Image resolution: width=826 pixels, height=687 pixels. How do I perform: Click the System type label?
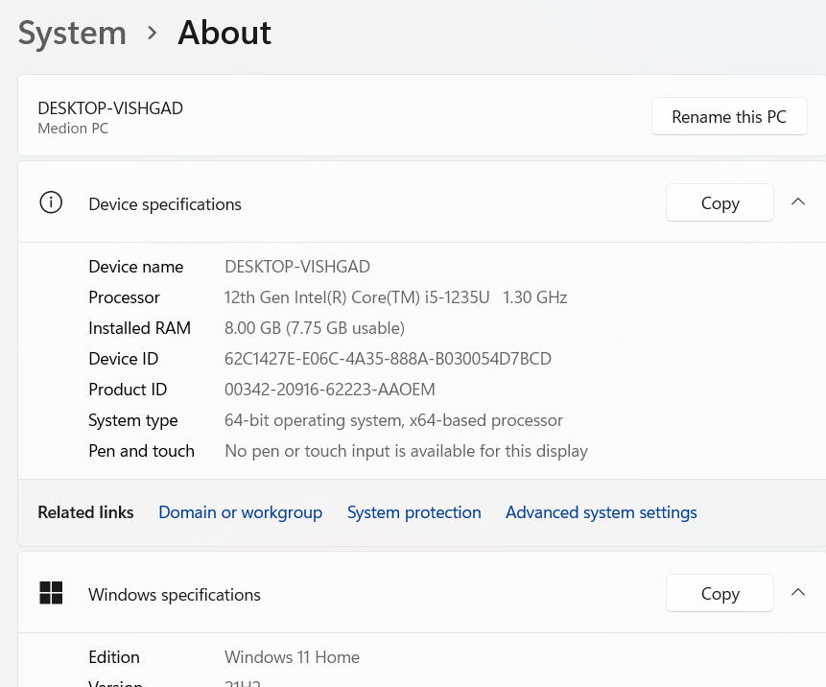click(133, 420)
